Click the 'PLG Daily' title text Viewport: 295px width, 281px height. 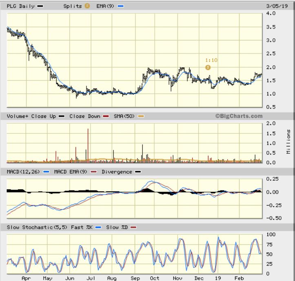point(21,6)
